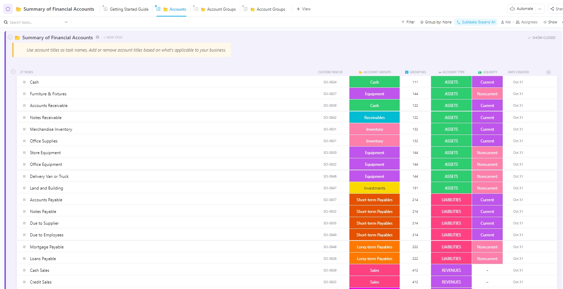Click Receivables label for Notes Receivable
The height and width of the screenshot is (289, 563).
pos(375,118)
